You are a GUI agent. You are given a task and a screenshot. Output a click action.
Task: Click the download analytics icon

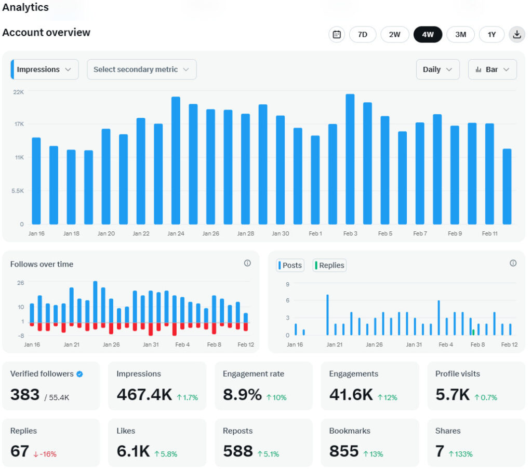tap(516, 35)
